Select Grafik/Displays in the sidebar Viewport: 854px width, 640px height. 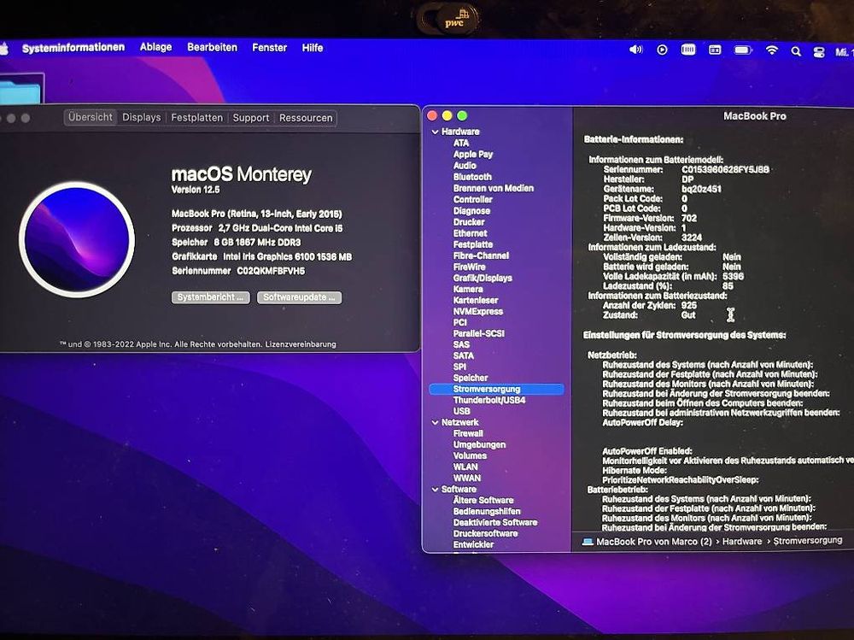coord(483,278)
